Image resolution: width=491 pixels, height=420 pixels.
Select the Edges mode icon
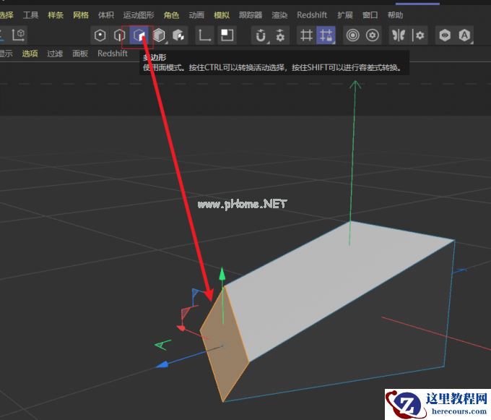point(119,35)
